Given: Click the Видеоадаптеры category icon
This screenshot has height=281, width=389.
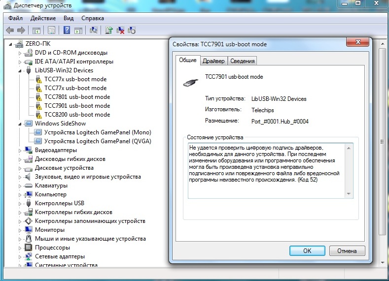Looking at the screenshot, I should point(29,150).
